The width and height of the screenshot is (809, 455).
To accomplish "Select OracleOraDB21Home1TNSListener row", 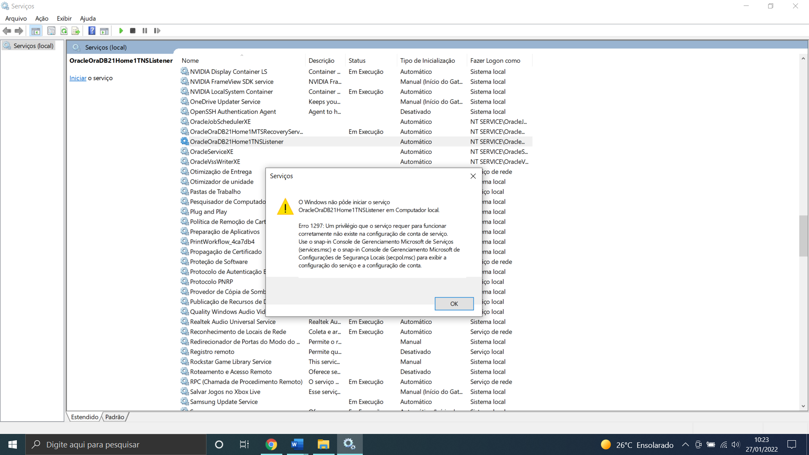I will 356,142.
